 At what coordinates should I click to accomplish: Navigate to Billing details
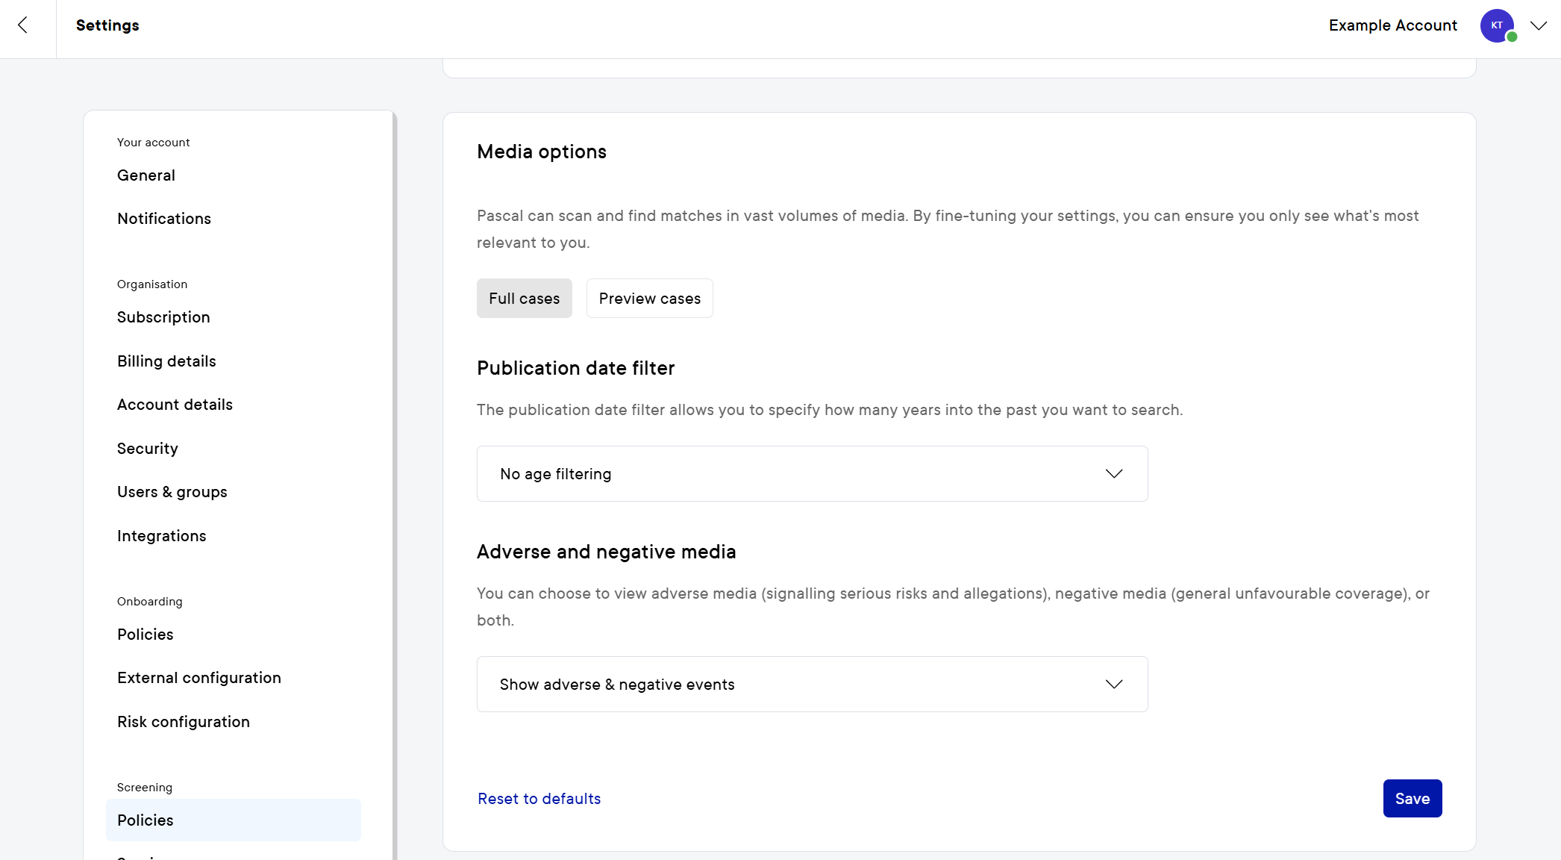coord(166,361)
